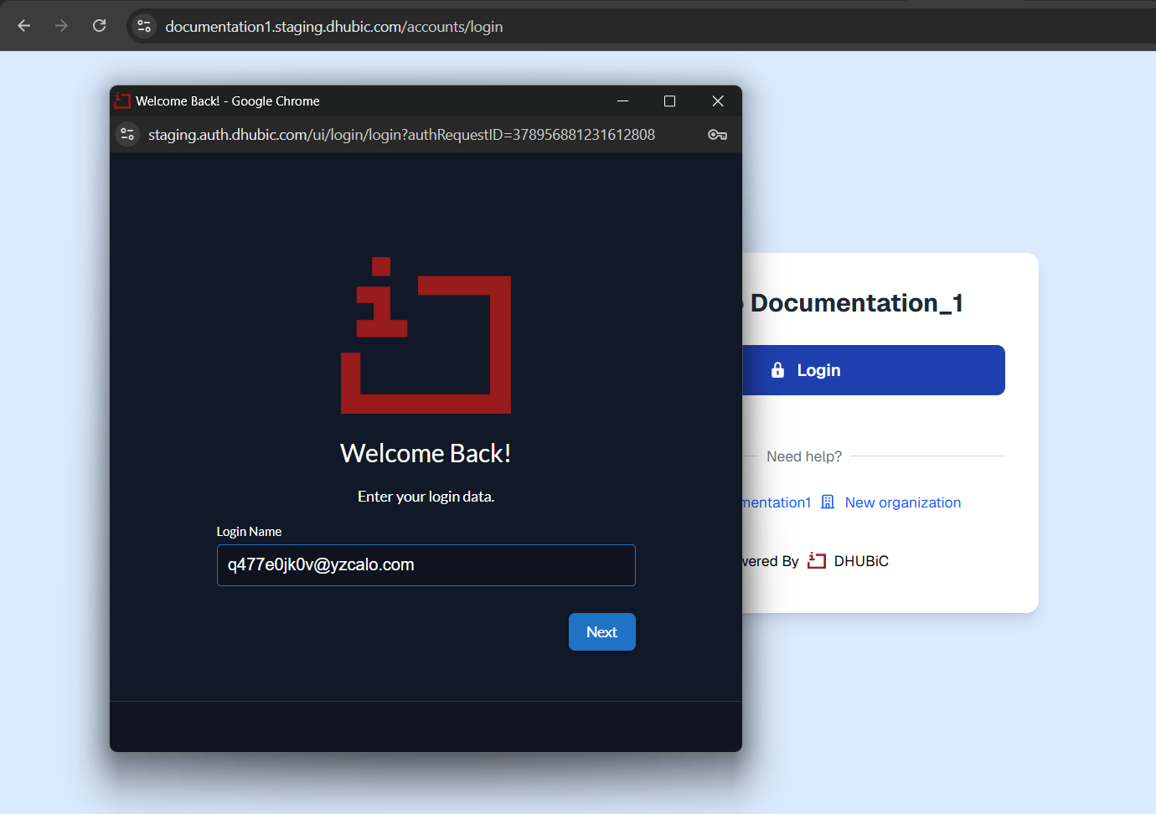Focus the Login Name input field
This screenshot has height=814, width=1156.
click(426, 565)
